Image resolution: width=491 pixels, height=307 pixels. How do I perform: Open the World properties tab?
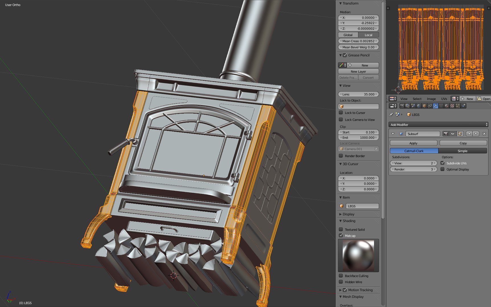click(419, 106)
